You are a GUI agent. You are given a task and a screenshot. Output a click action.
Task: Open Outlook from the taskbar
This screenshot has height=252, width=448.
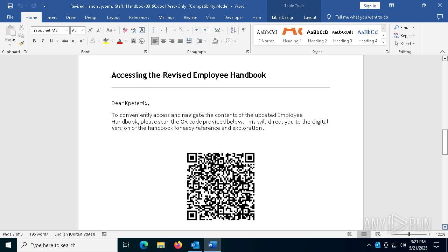pyautogui.click(x=195, y=245)
